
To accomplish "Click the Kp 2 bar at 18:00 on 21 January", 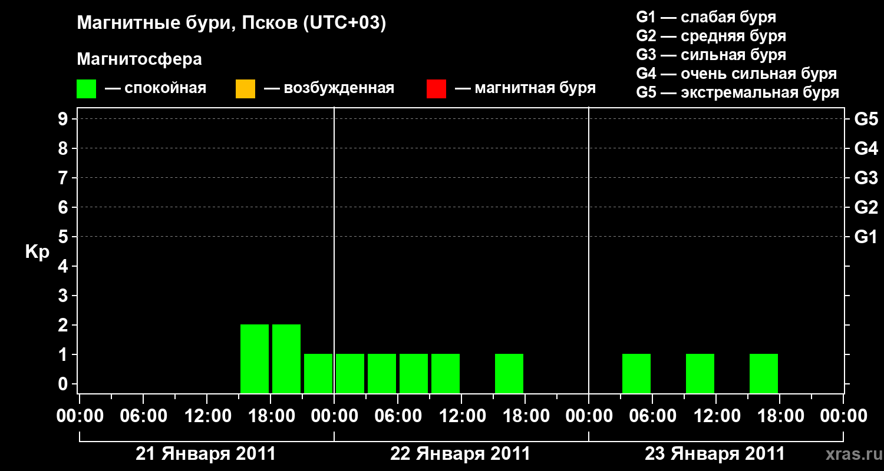I will click(x=286, y=359).
